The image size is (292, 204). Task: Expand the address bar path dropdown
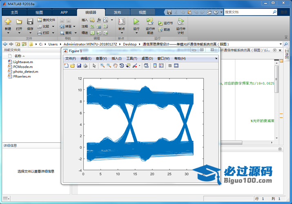pos(281,44)
